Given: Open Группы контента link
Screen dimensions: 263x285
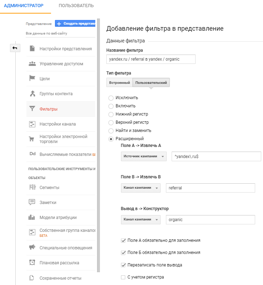Looking at the screenshot, I should pyautogui.click(x=56, y=94).
